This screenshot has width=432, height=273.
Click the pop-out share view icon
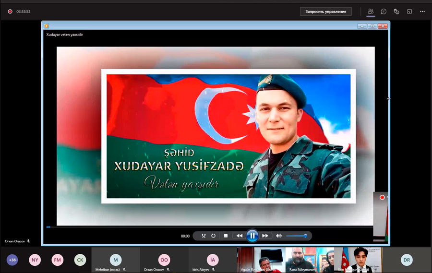click(409, 12)
